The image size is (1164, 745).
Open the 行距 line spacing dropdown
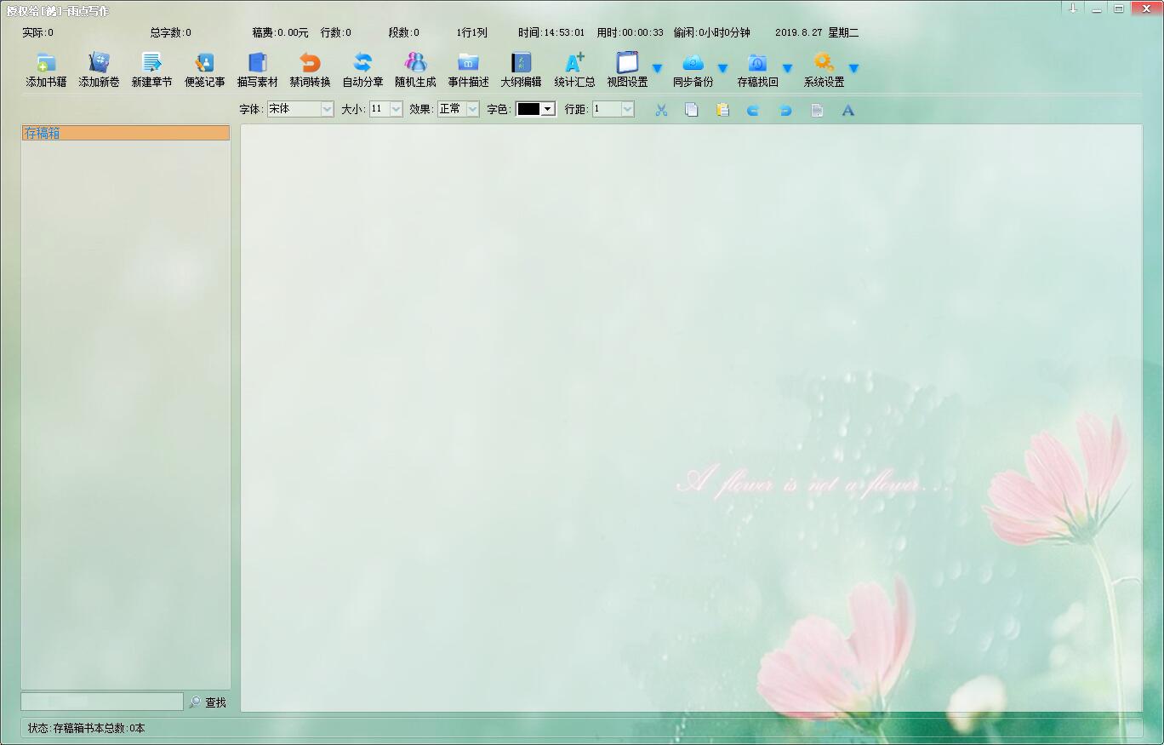point(627,109)
